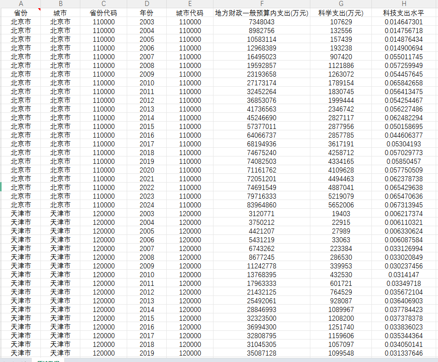Select the year 2021 cell
438x362 pixels.
click(x=146, y=178)
